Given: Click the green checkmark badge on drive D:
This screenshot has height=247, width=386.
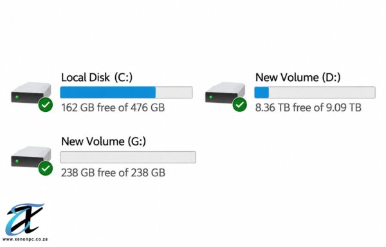Looking at the screenshot, I should (x=240, y=105).
